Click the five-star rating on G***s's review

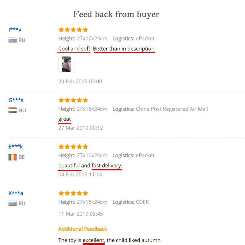(x=73, y=100)
